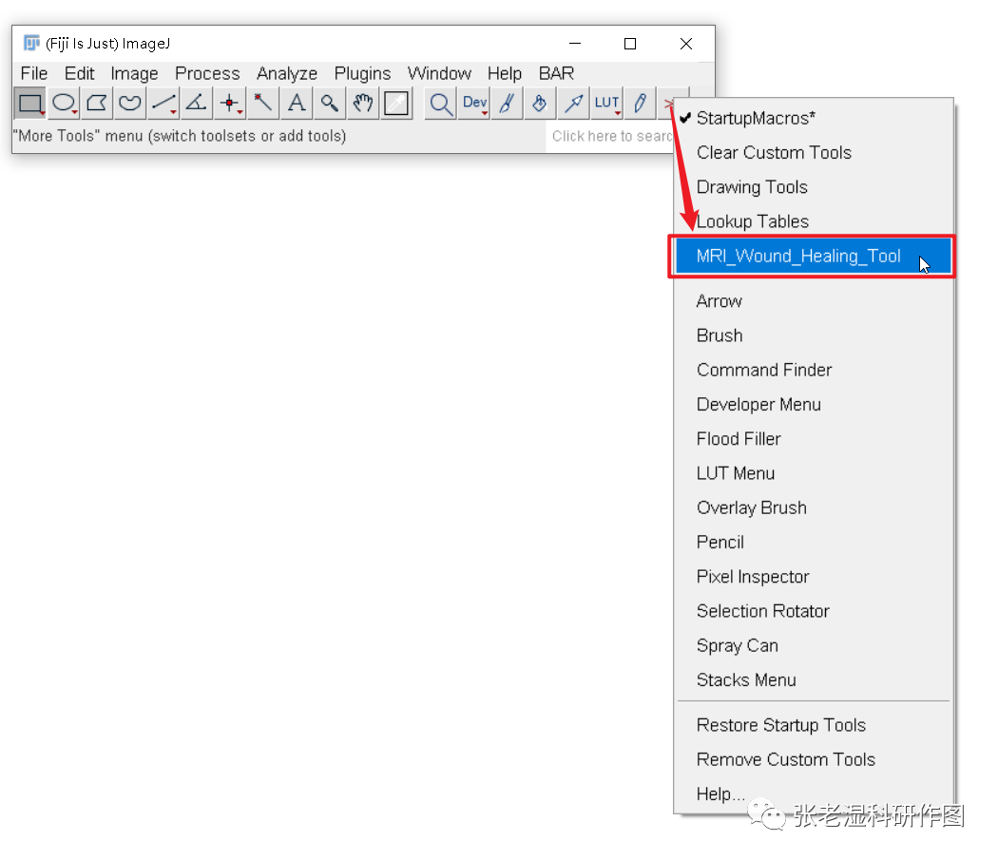
Task: Choose Selection Rotator in the popup
Action: click(814, 610)
